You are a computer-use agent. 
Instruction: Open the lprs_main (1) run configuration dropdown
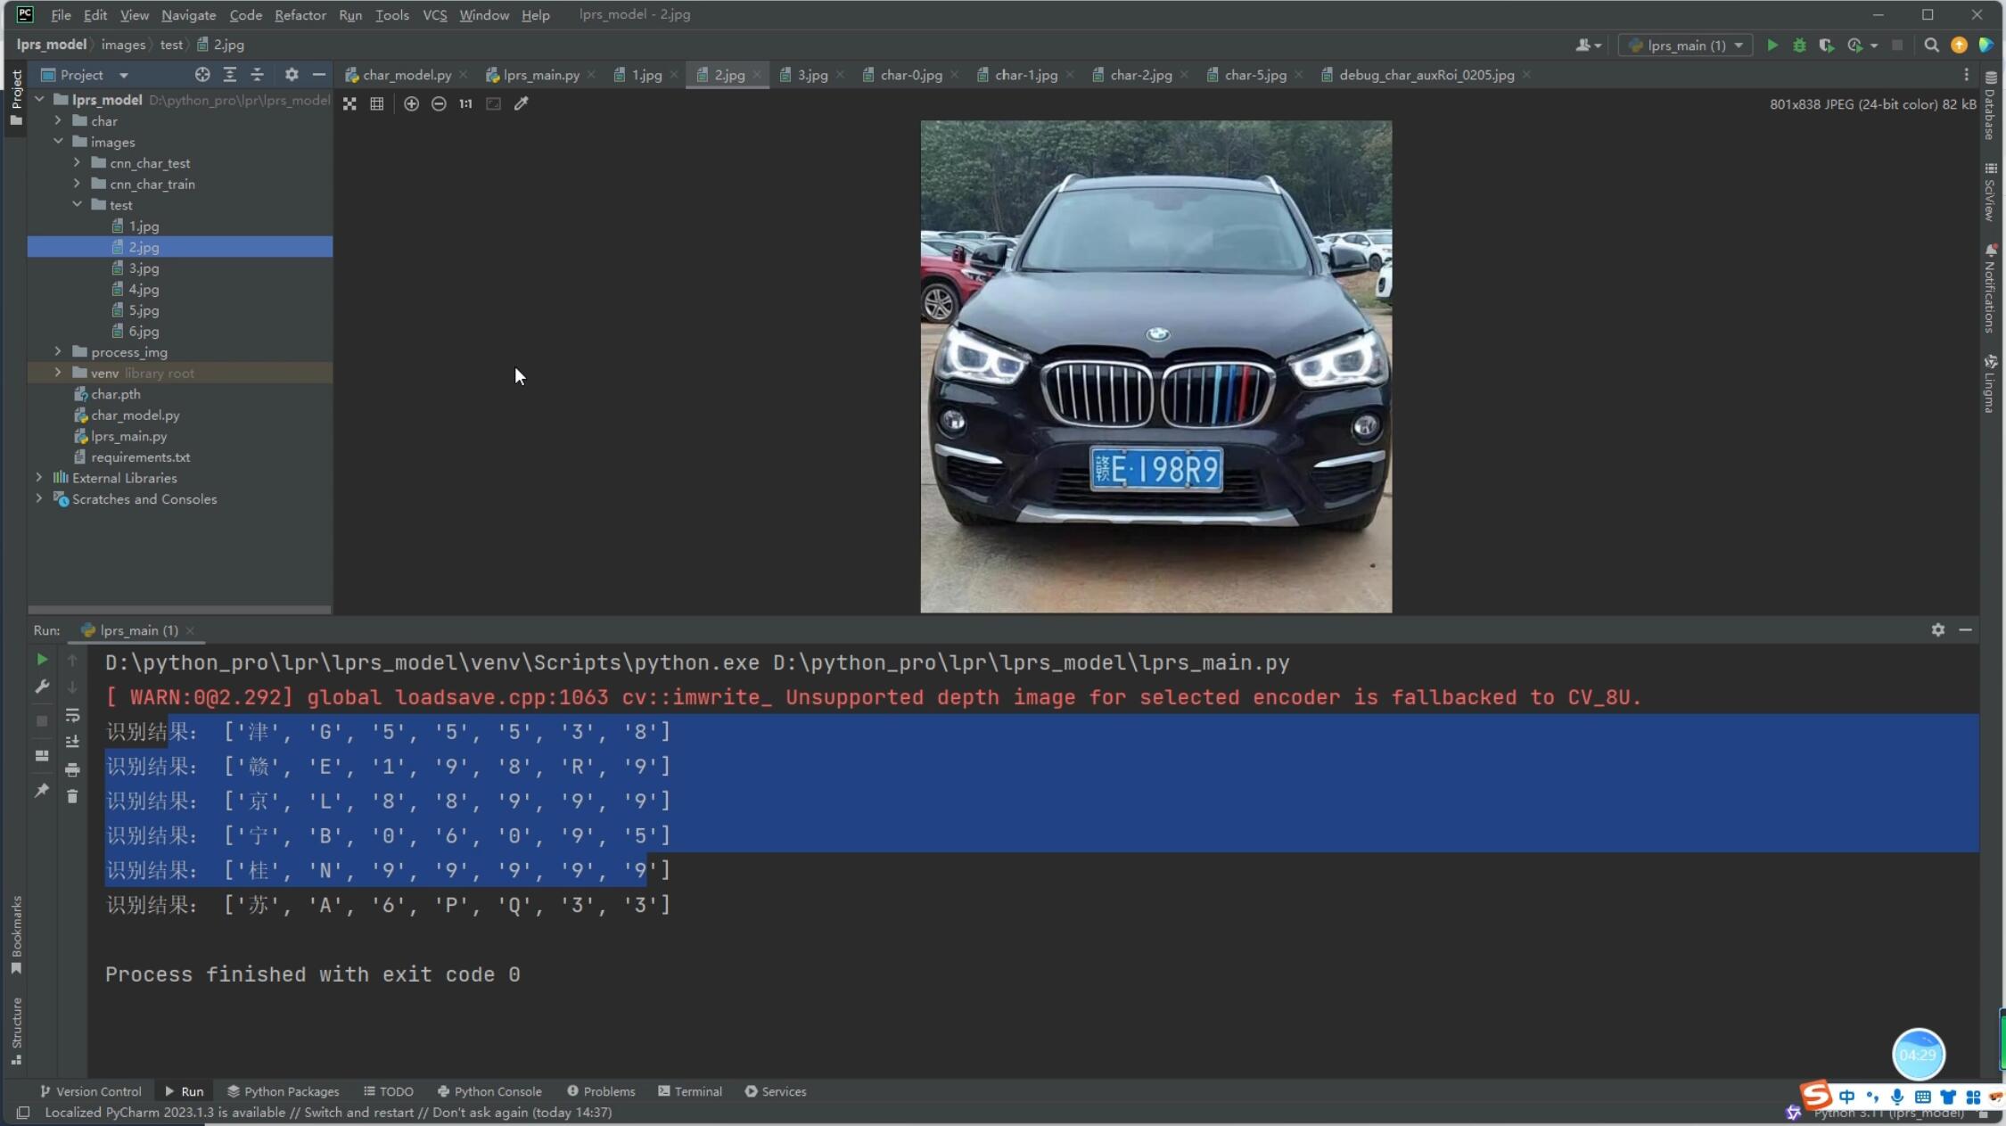[1685, 45]
